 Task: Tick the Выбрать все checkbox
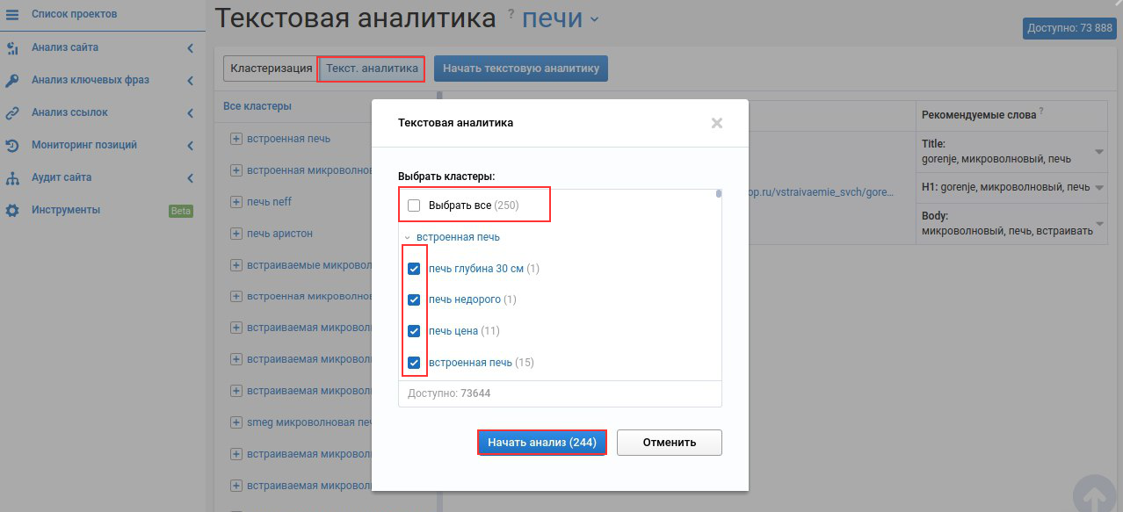[414, 206]
